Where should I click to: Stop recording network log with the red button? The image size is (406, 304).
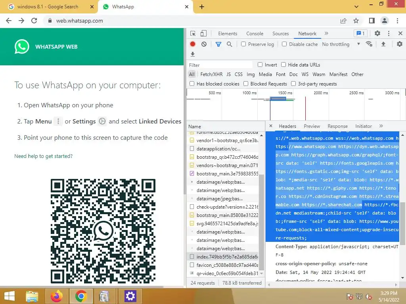tap(193, 44)
